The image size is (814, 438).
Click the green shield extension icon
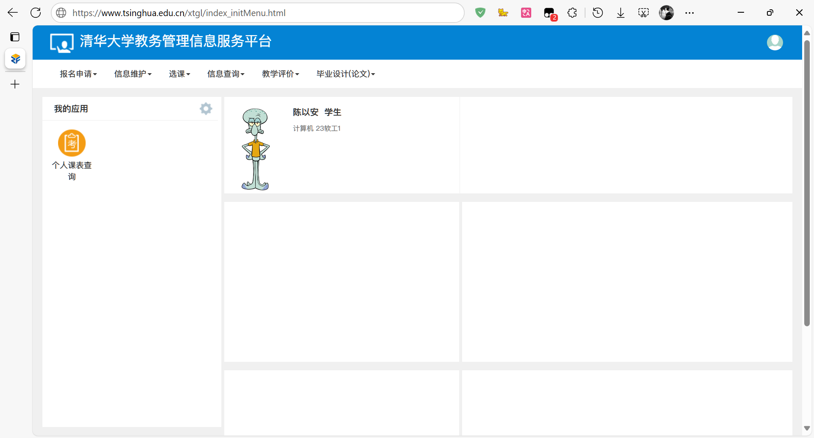(x=480, y=13)
